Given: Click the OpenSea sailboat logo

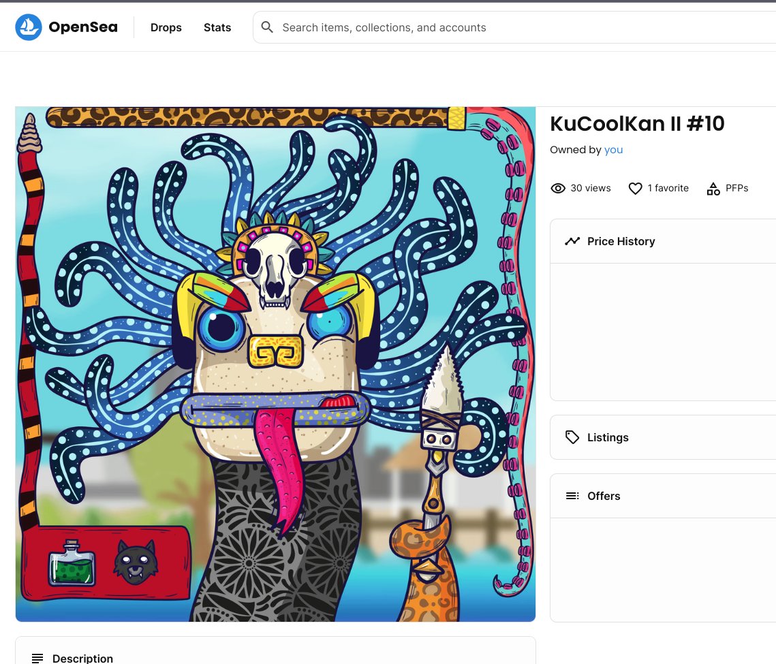Looking at the screenshot, I should (x=29, y=27).
